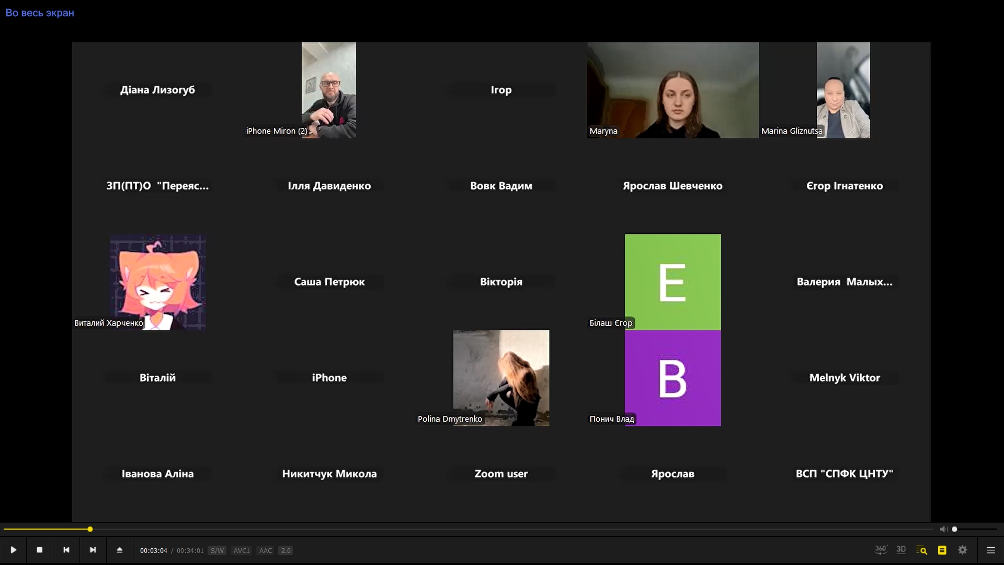
Task: Skip to the next track
Action: 93,550
